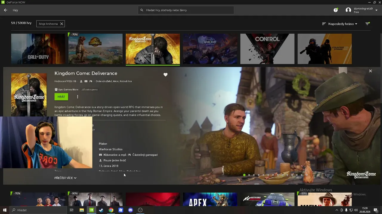Click the Windows taskbar search box 'Hledat'
Viewport: 382px width, 214px height.
(38, 210)
